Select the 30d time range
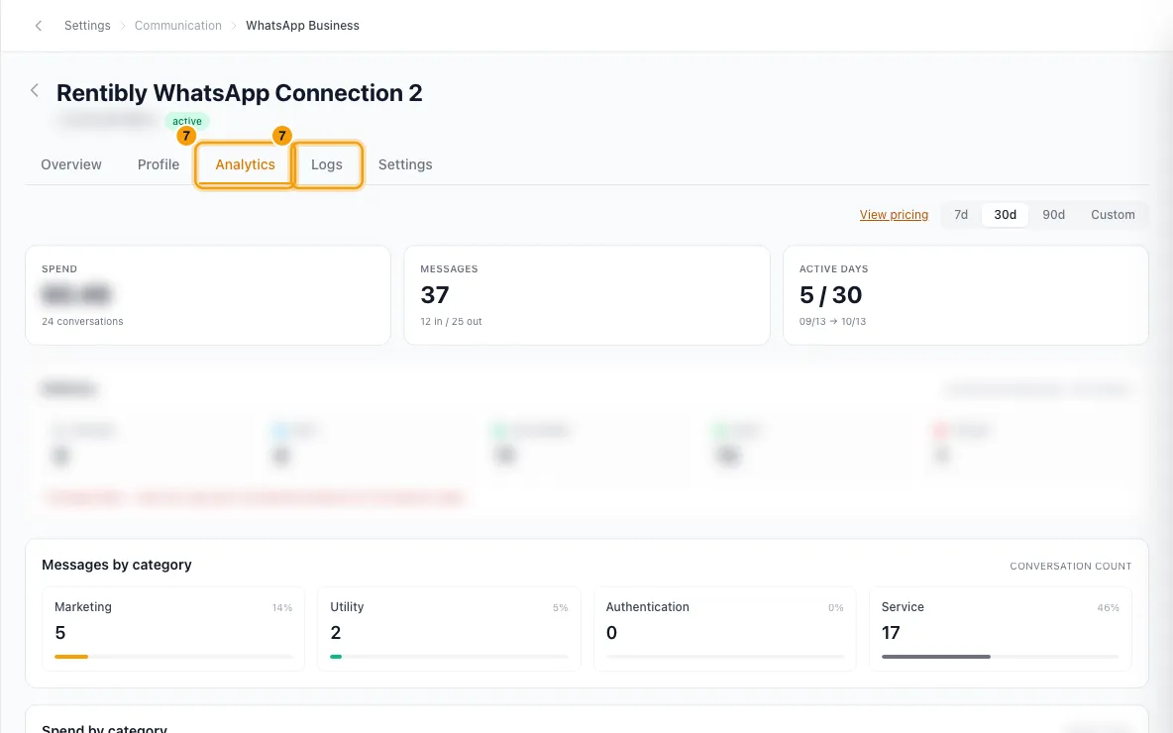1173x733 pixels. tap(1005, 215)
